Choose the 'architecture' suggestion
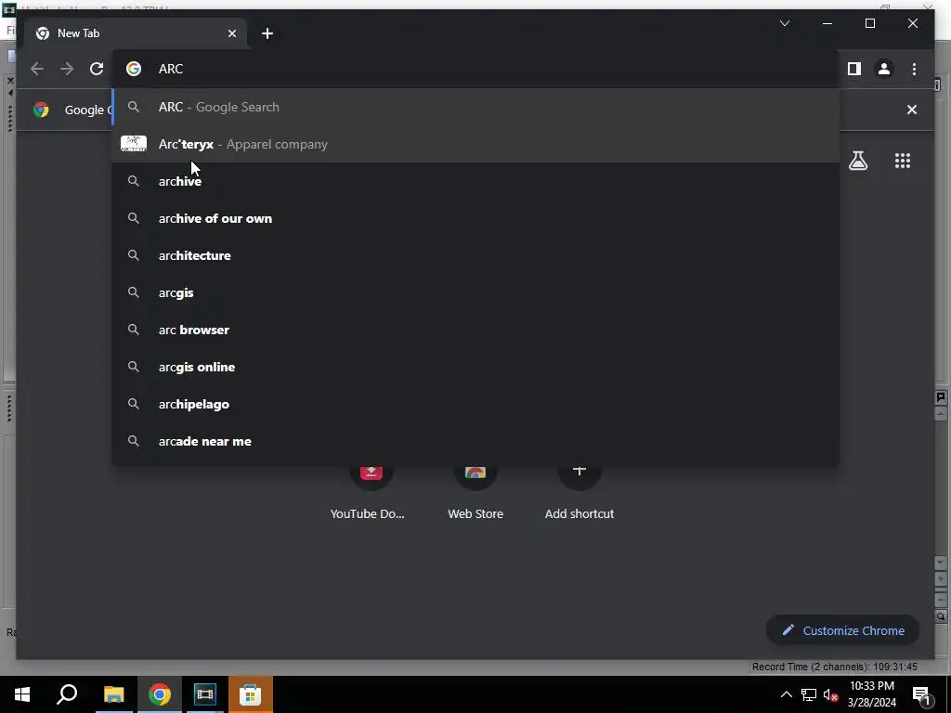The height and width of the screenshot is (713, 951). coord(475,255)
